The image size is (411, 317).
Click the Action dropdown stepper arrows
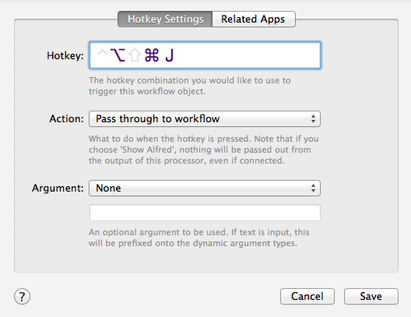coord(313,118)
